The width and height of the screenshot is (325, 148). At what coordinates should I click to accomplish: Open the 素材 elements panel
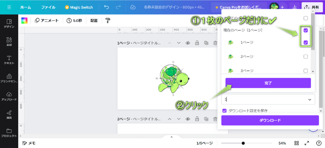tap(9, 42)
